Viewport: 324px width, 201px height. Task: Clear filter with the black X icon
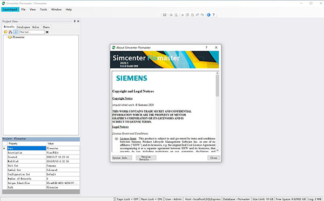[47, 32]
